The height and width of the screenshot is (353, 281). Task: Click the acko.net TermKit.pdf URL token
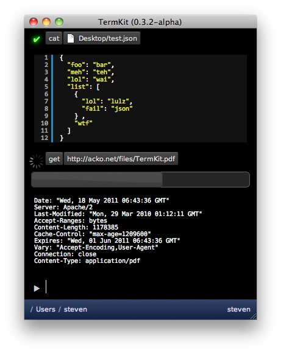pos(121,159)
